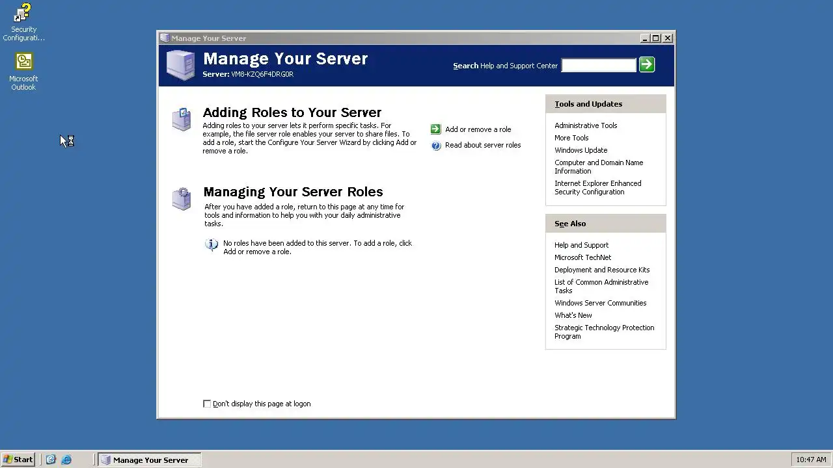Screen dimensions: 833x468
Task: Click the info icon beside No roles message
Action: point(211,245)
